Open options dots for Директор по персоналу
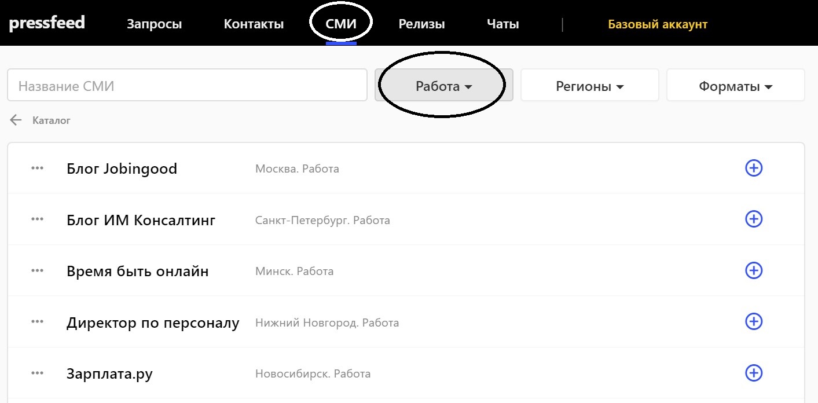This screenshot has height=403, width=818. pyautogui.click(x=38, y=322)
